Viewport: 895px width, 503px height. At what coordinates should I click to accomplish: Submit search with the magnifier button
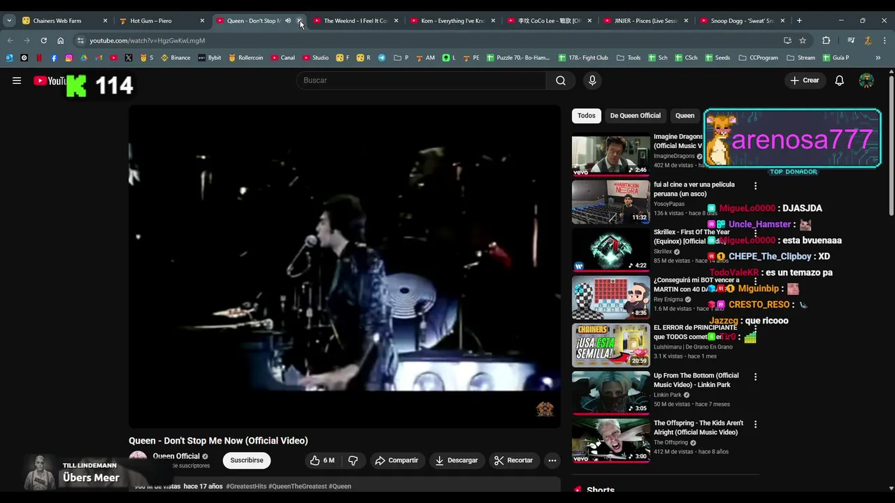[560, 80]
